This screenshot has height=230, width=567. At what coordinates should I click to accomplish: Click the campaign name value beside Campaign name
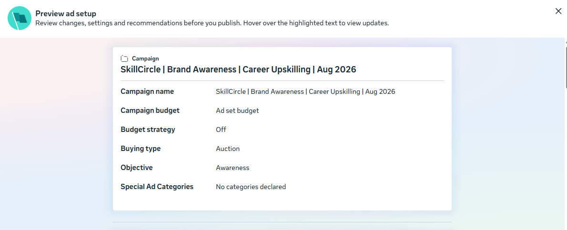[305, 92]
